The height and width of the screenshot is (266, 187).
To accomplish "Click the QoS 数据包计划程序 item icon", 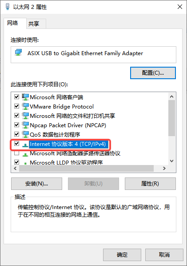I will click(x=25, y=134).
